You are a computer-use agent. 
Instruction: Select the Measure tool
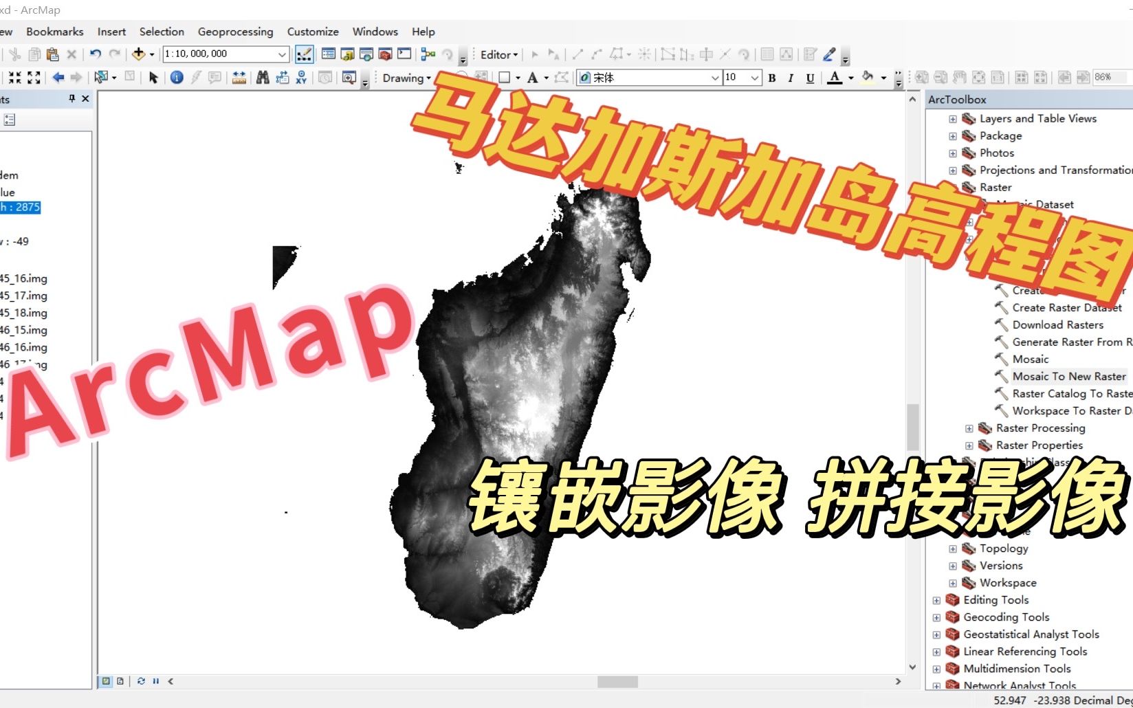239,78
